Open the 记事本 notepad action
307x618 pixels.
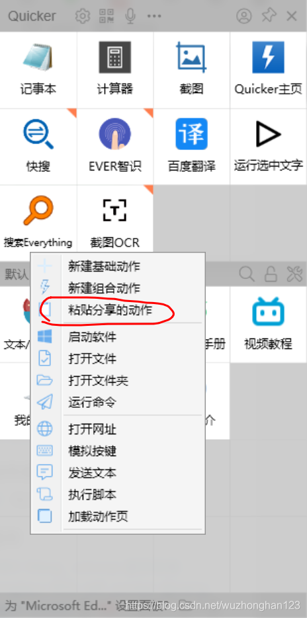pyautogui.click(x=38, y=70)
